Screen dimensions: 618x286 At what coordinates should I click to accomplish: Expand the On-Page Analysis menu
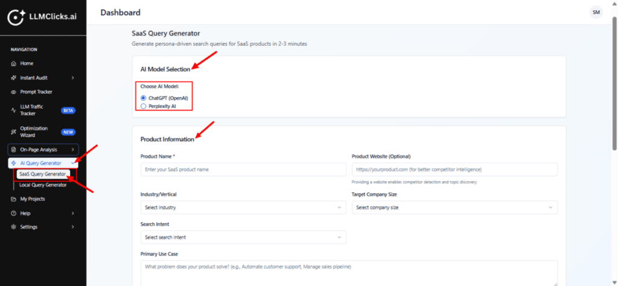click(x=43, y=149)
